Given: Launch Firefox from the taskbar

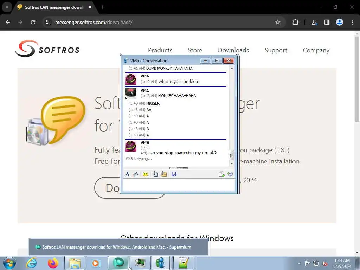Looking at the screenshot, I should click(x=53, y=263).
